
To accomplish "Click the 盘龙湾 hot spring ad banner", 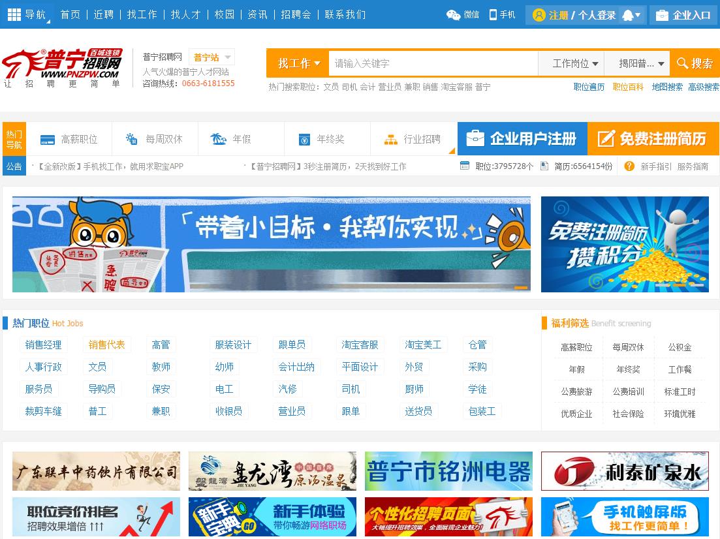I will pos(272,471).
